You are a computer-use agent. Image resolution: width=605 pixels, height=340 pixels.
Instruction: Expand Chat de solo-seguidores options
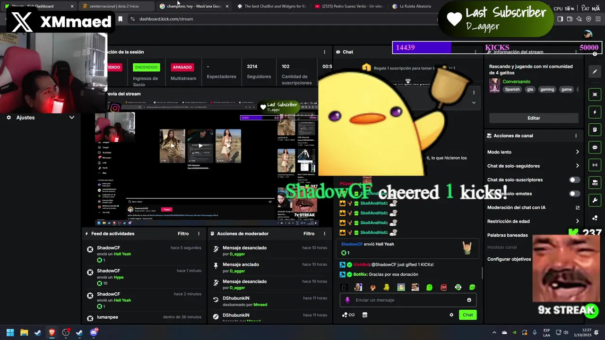point(578,166)
